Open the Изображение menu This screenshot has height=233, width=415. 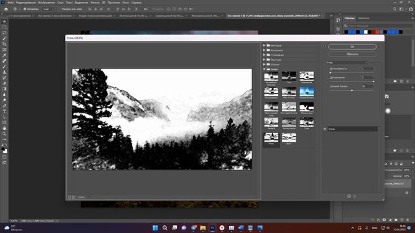coord(46,3)
